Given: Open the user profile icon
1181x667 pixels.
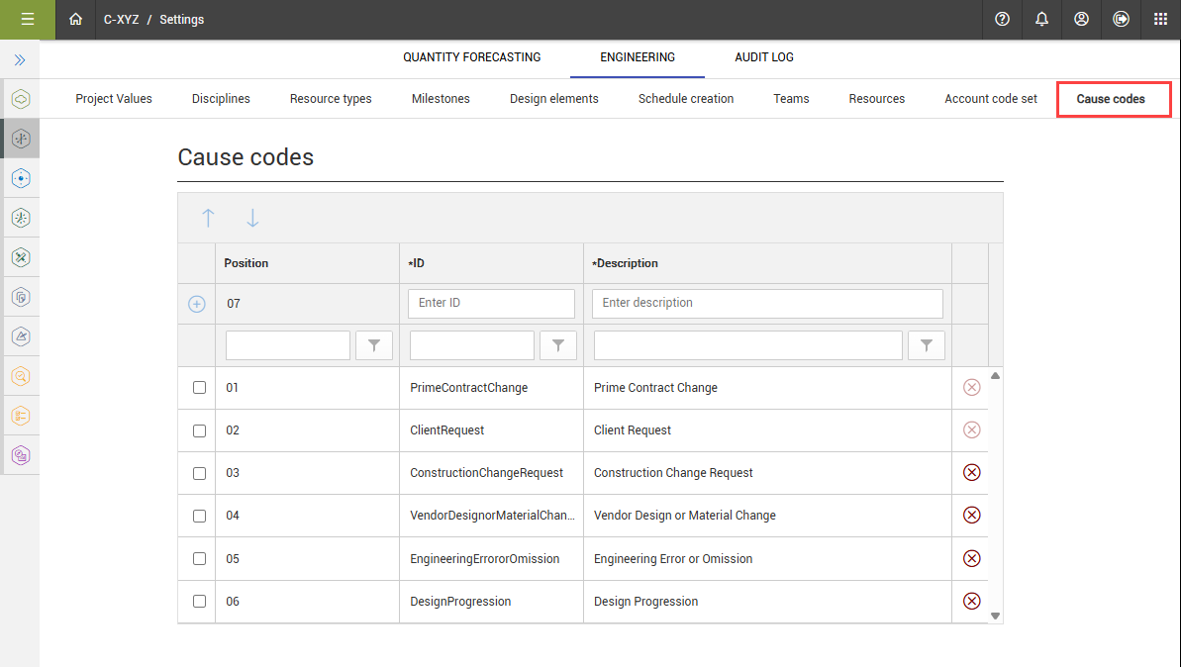Looking at the screenshot, I should (1081, 19).
